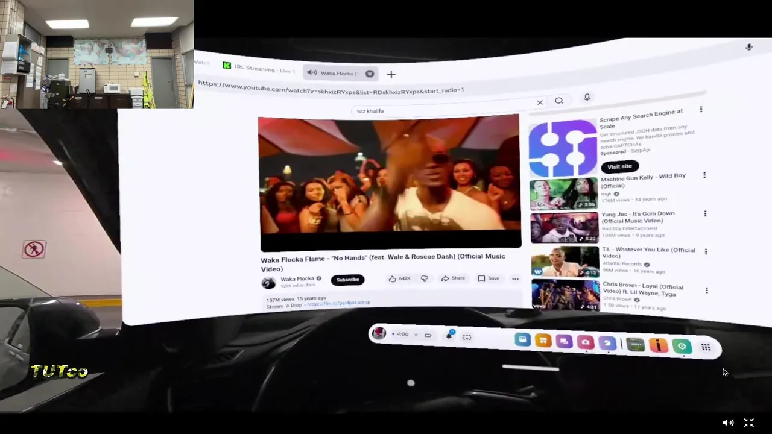Open Machine Gun Kelly Wild Boy thumbnail
772x434 pixels.
tap(564, 194)
